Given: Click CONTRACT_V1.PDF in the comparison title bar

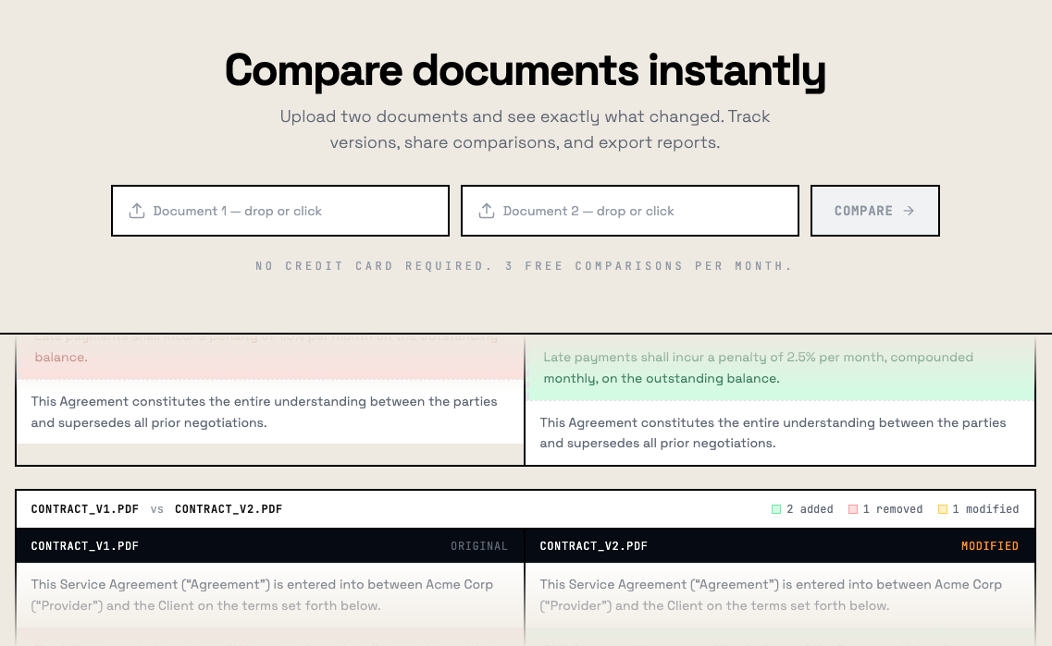Looking at the screenshot, I should [84, 509].
